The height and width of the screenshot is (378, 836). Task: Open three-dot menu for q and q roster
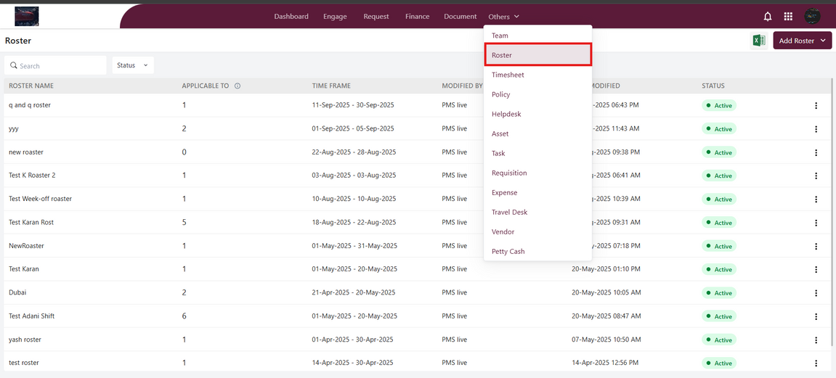816,106
